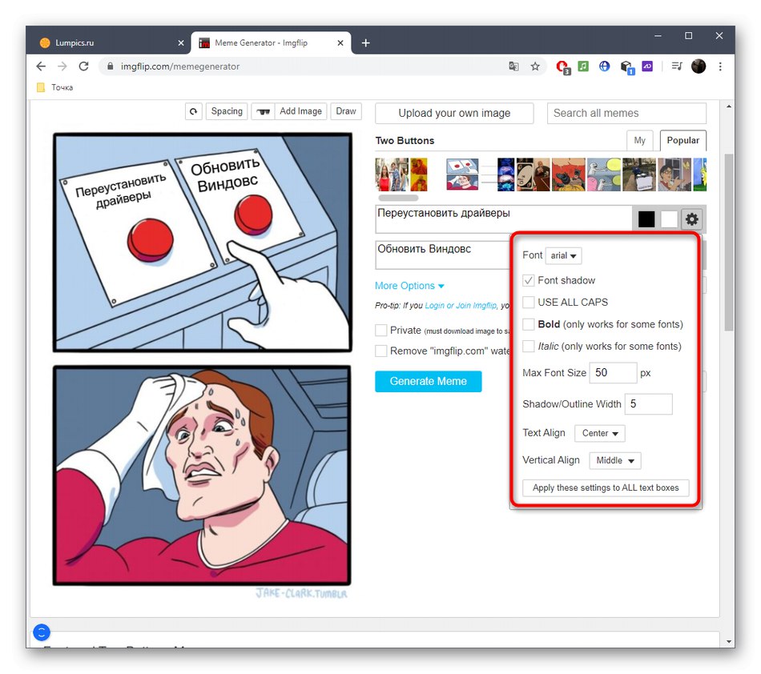Tick Remove imgflip.com watermark checkbox
Screen dimensions: 761x674
(x=381, y=351)
